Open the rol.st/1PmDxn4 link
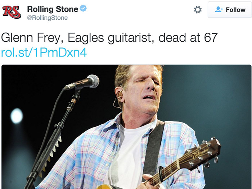 [x=44, y=52]
